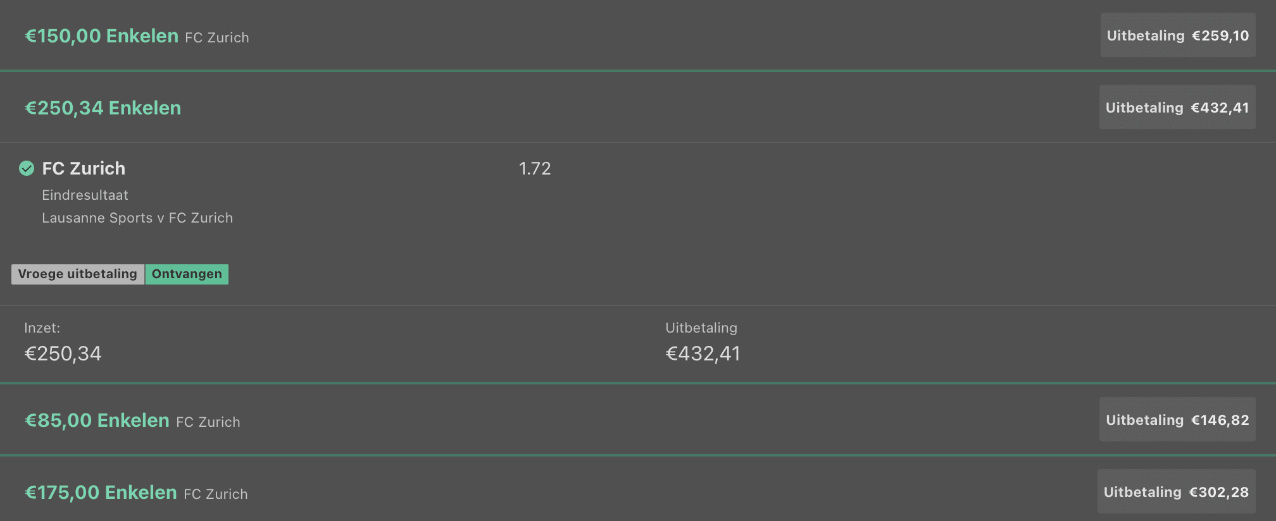Click the Uitbetaling €302,28 payout button
Viewport: 1276px width, 521px height.
pyautogui.click(x=1177, y=491)
